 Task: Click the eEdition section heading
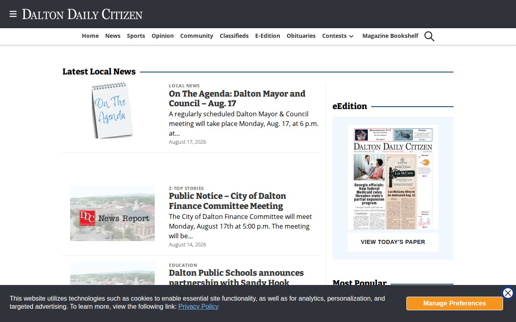(350, 106)
